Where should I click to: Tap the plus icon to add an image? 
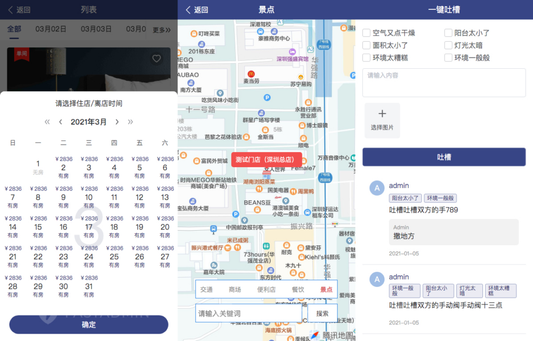pyautogui.click(x=382, y=113)
